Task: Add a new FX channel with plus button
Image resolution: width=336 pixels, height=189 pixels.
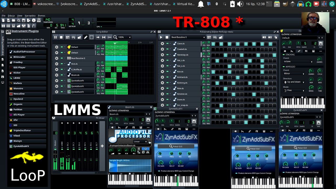Action: 102,146
